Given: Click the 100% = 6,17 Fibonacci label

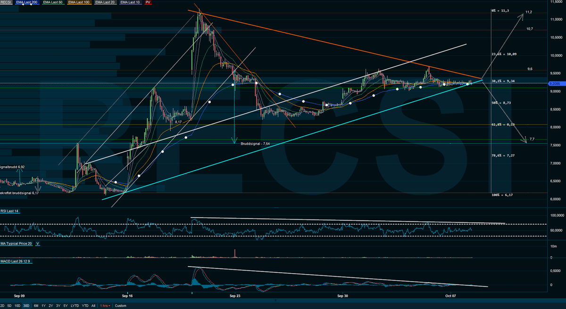Looking at the screenshot, I should coord(503,195).
